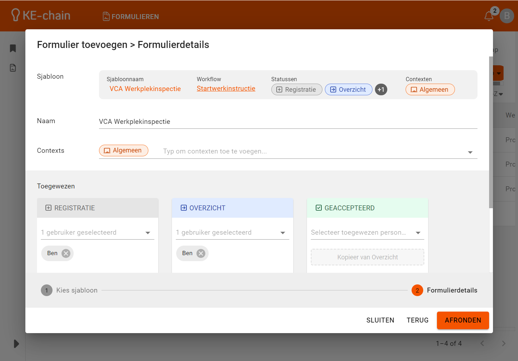The height and width of the screenshot is (361, 518).
Task: Click the notifications bell icon
Action: coord(489,16)
